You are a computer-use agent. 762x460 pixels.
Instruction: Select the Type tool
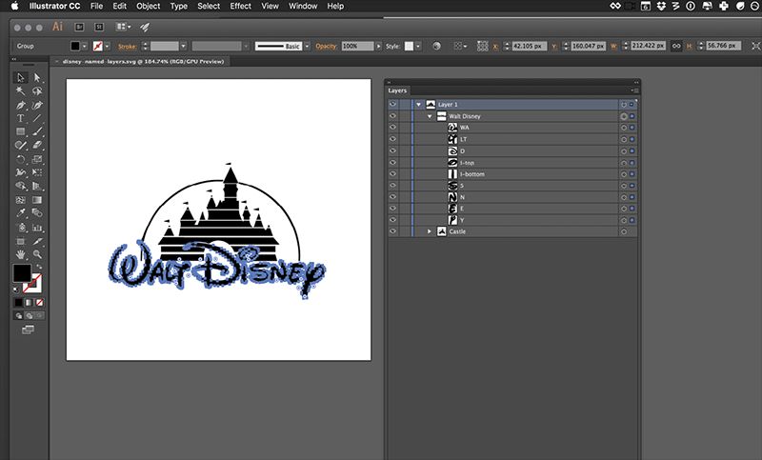click(x=20, y=118)
